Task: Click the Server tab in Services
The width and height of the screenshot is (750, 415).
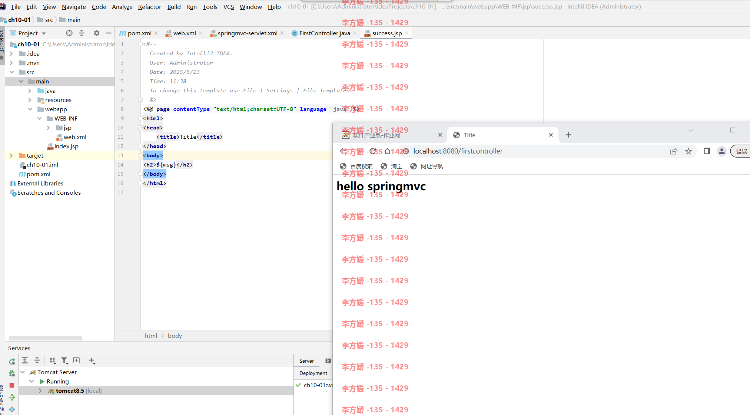Action: [306, 361]
